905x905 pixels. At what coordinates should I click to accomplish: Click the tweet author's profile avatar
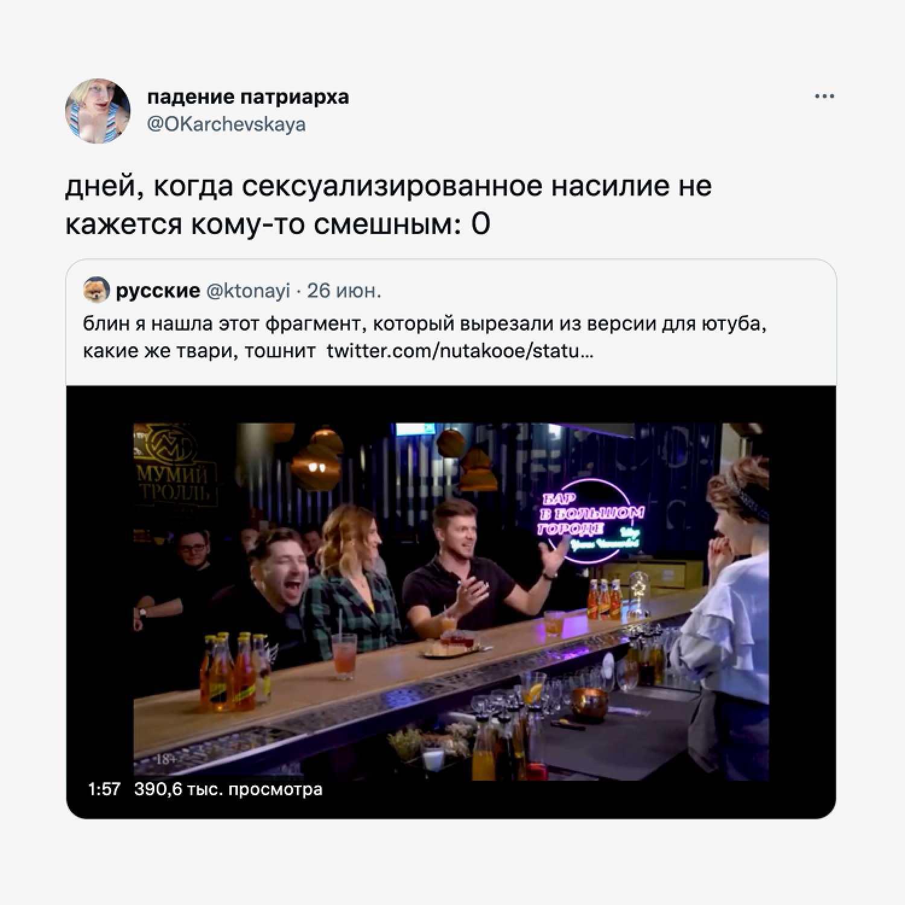click(x=98, y=111)
